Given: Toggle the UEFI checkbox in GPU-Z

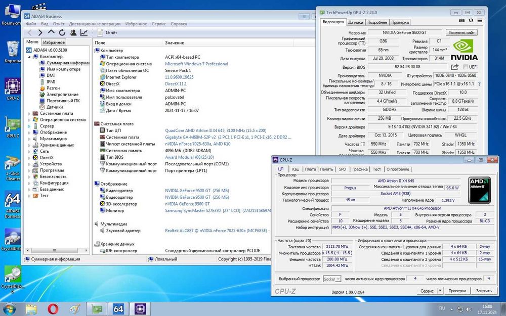Looking at the screenshot, I should point(466,67).
